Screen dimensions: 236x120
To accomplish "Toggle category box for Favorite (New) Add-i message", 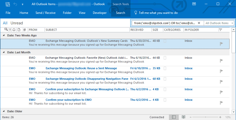I will (165, 58).
